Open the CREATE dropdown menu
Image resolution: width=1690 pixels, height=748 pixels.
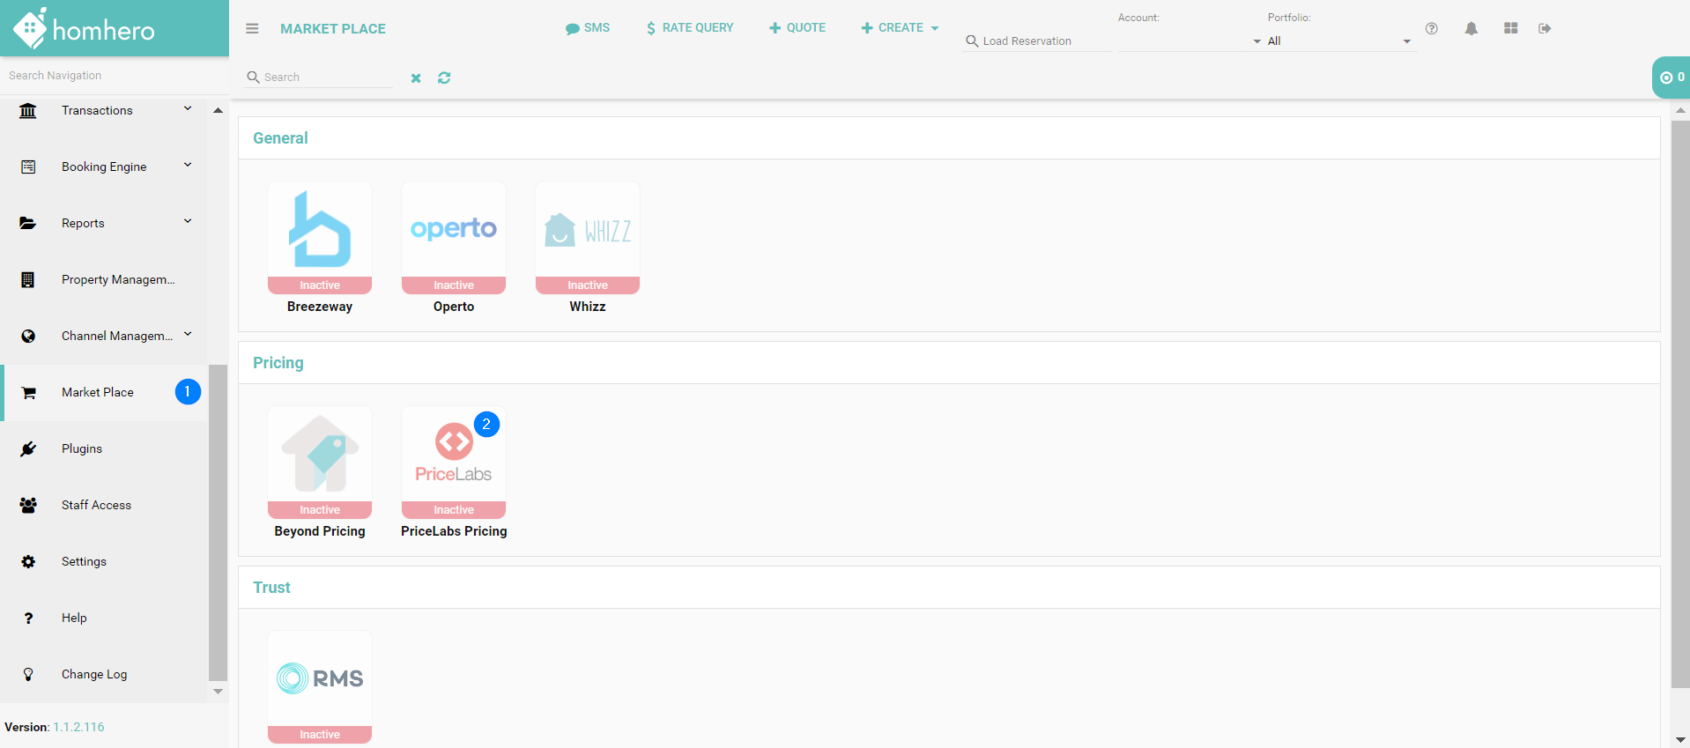900,28
